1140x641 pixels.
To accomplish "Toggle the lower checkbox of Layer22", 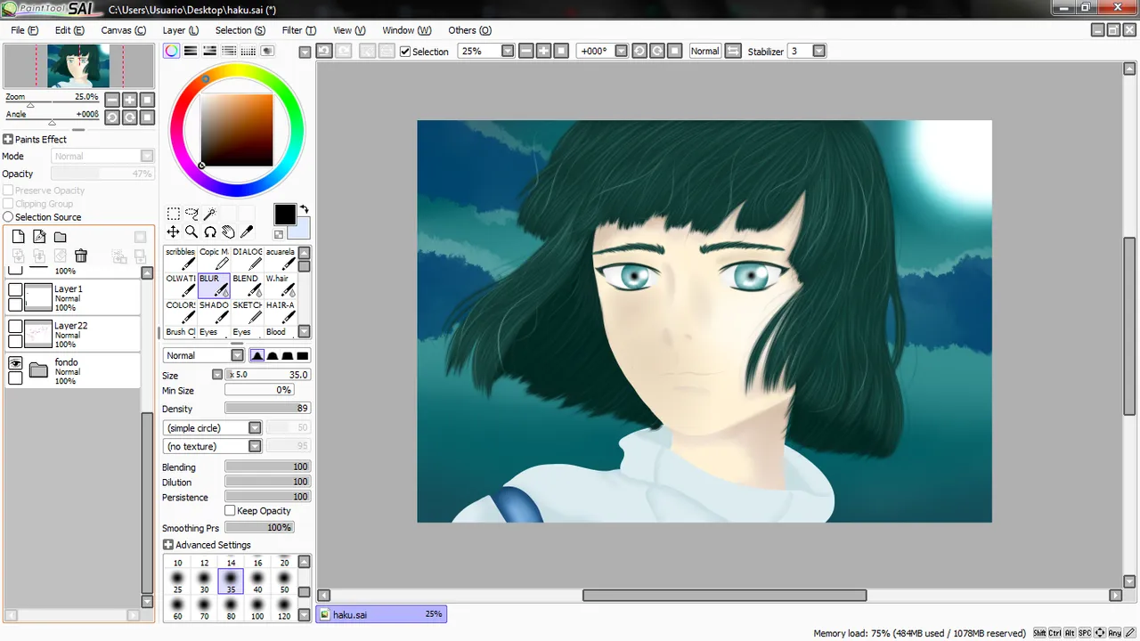I will [15, 342].
